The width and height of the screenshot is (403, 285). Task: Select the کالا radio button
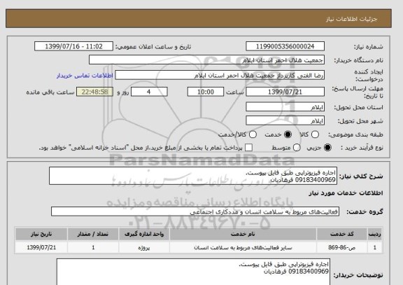(x=315, y=134)
